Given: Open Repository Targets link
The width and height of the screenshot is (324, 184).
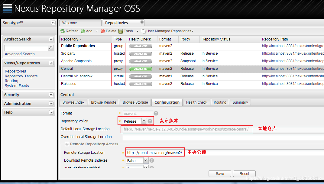Looking at the screenshot, I should tap(21, 76).
